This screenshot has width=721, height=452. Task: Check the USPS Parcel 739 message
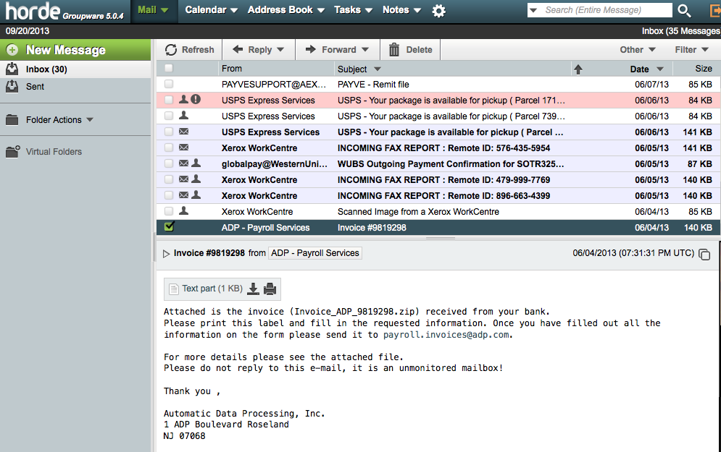coord(169,116)
